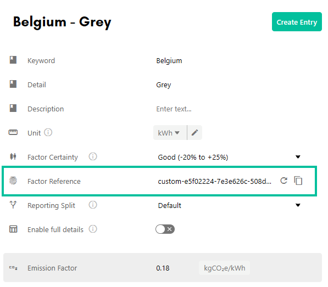328x287 pixels.
Task: Copy the Factor Reference to clipboard
Action: pyautogui.click(x=298, y=181)
